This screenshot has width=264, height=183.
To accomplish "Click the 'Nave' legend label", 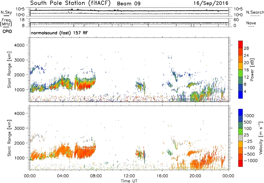I will coord(251,23).
